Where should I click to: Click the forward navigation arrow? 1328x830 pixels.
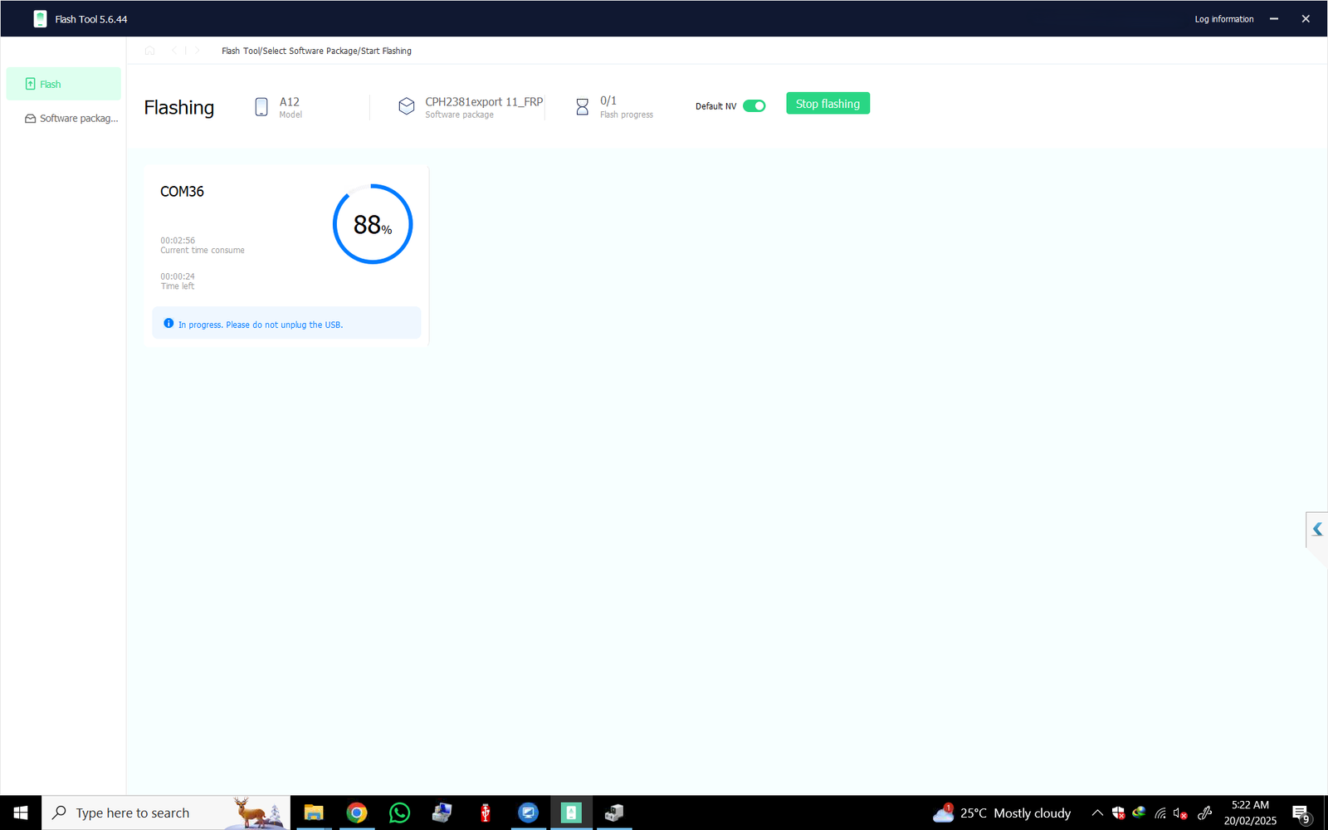(x=197, y=50)
